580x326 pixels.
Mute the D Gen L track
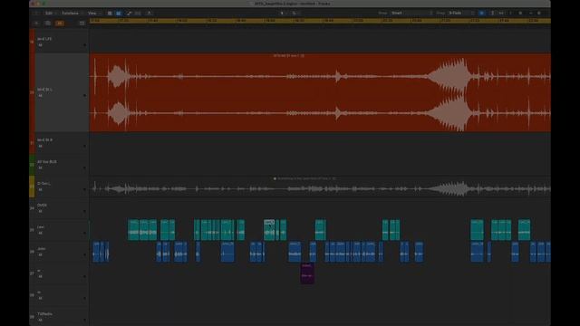click(40, 189)
